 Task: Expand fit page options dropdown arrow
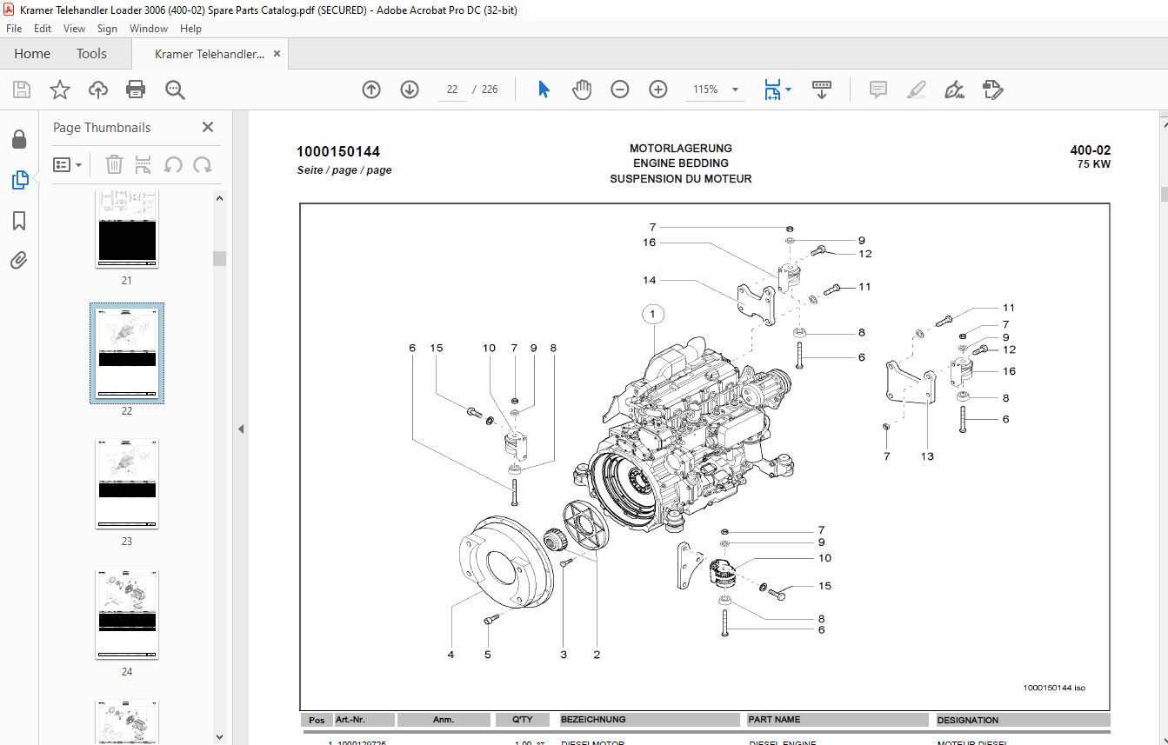coord(788,90)
